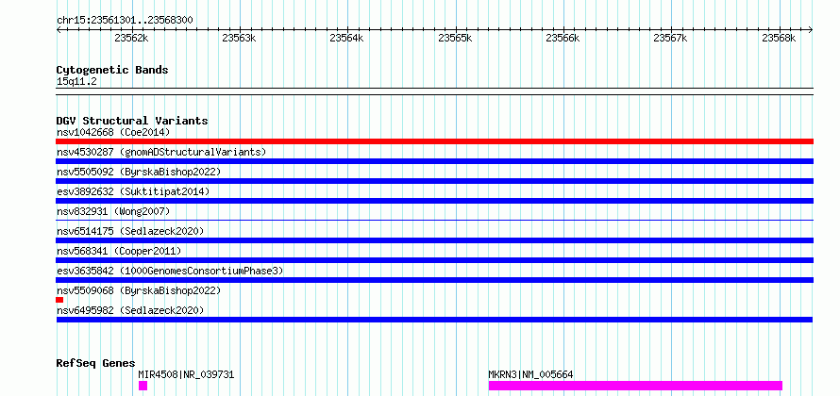The height and width of the screenshot is (396, 840).
Task: Click the label nsv5509068 (ByrskaBishop2022)
Action: [139, 290]
